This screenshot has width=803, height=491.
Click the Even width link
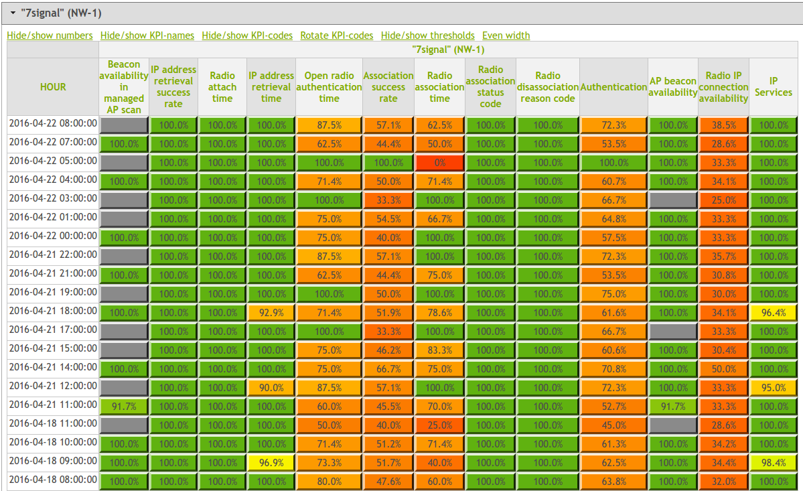click(x=506, y=36)
